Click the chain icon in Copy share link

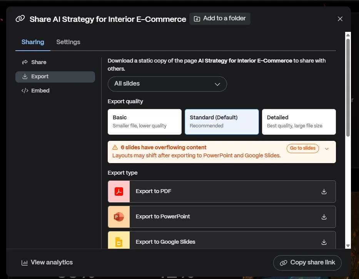pos(284,263)
